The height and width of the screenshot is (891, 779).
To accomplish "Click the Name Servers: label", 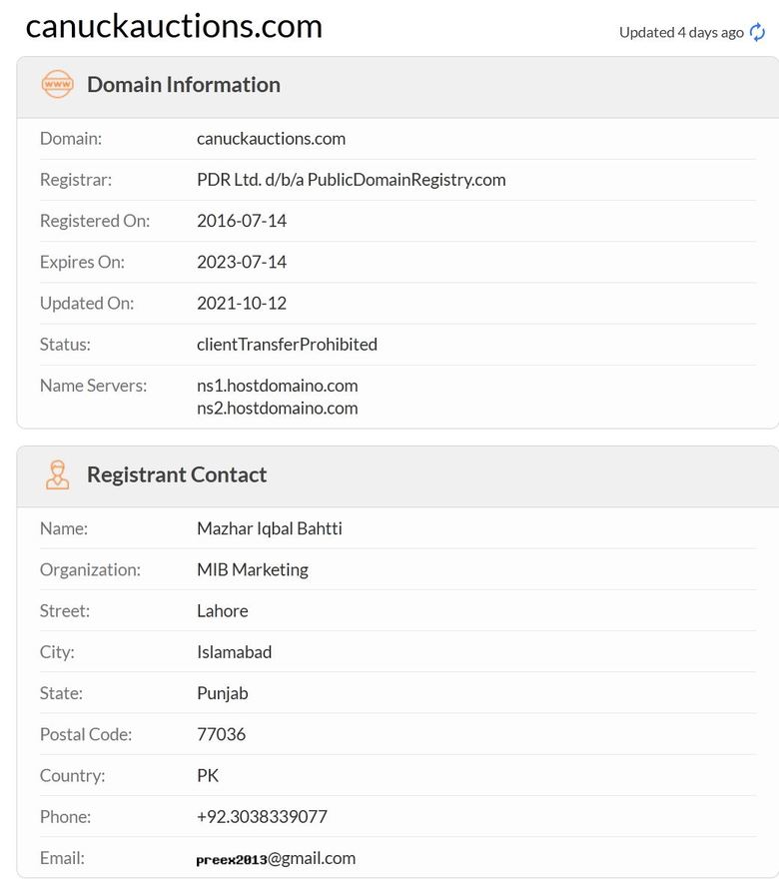I will [93, 386].
